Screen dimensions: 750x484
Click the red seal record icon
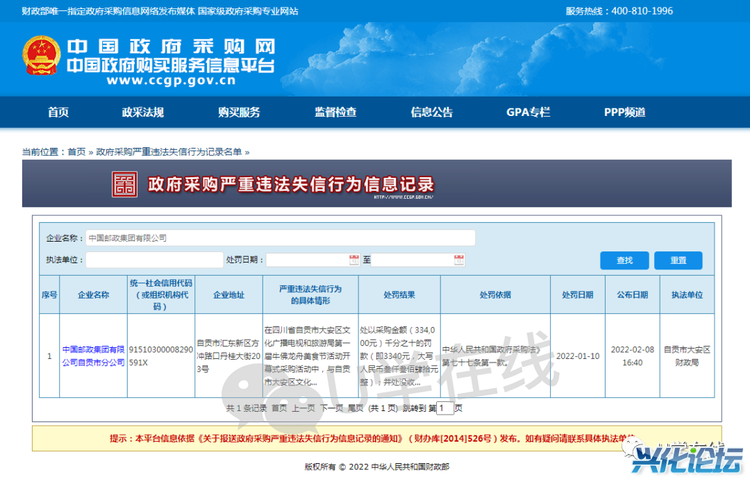click(124, 185)
